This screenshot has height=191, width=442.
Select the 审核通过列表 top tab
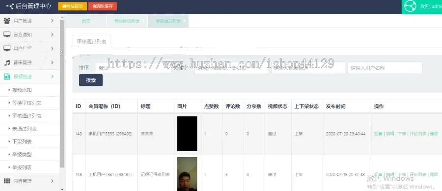168,21
